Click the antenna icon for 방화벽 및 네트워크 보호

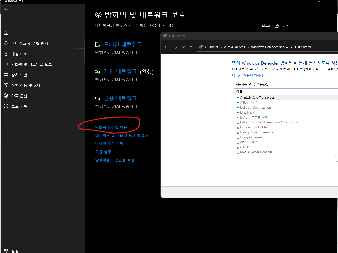point(6,64)
